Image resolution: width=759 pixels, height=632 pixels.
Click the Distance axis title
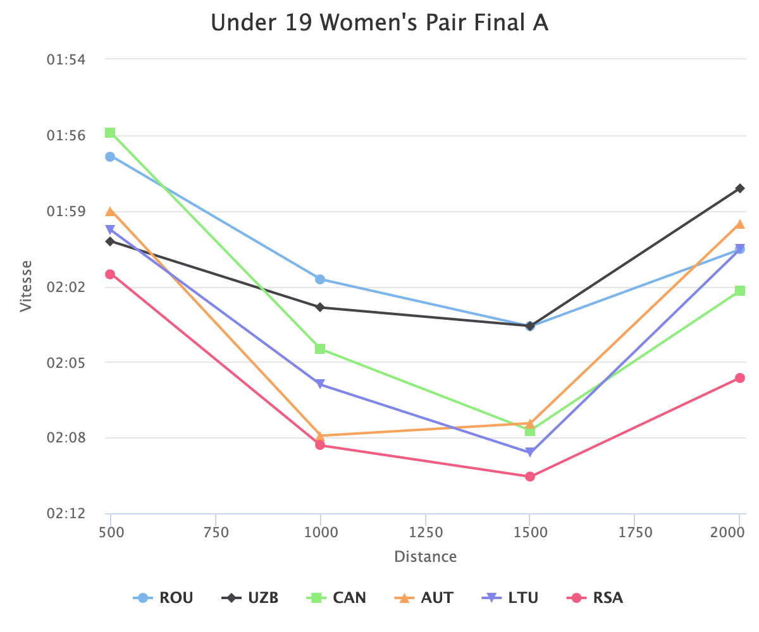425,557
